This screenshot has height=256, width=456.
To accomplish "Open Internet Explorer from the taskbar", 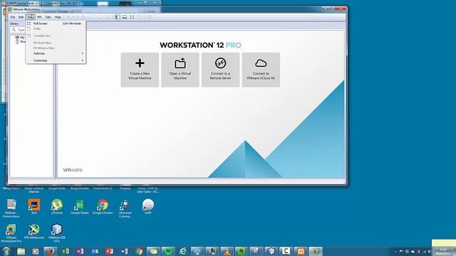I will point(183,251).
